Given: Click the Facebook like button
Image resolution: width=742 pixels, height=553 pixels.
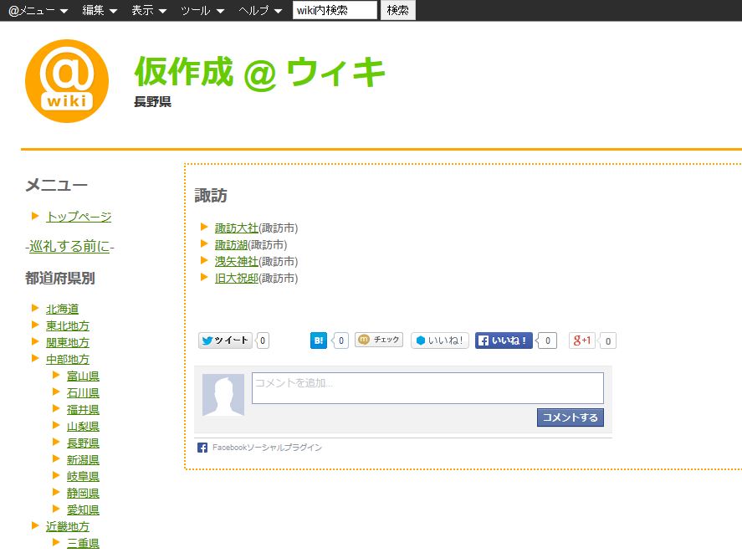Looking at the screenshot, I should click(504, 341).
